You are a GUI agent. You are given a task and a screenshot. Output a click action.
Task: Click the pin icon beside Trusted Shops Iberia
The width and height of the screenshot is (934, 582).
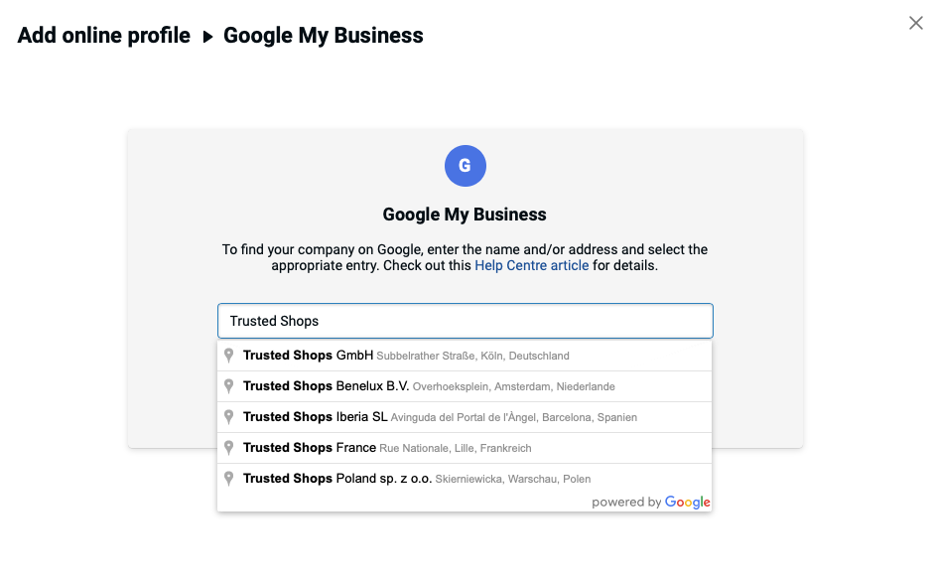(x=228, y=417)
